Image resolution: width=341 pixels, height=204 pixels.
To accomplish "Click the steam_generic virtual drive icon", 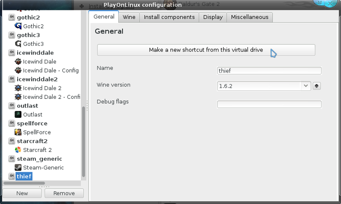I will (12, 159).
